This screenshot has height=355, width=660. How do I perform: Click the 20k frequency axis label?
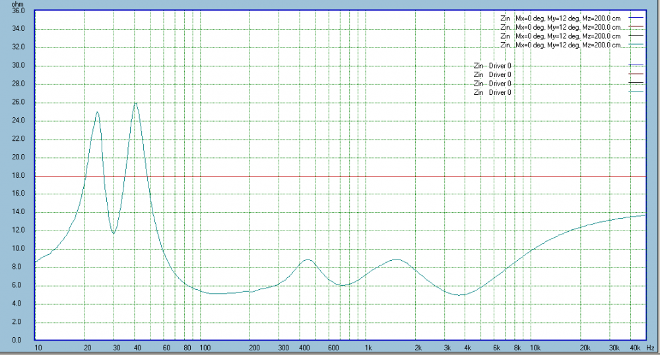pyautogui.click(x=585, y=348)
